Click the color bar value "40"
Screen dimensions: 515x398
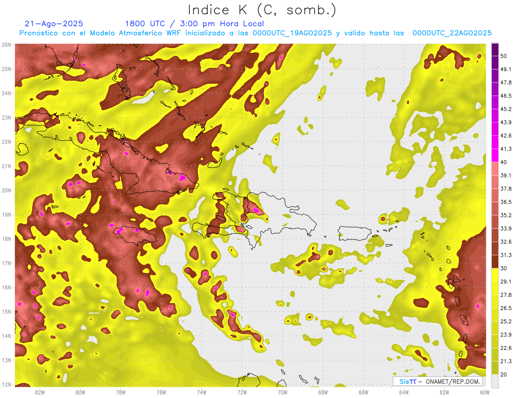[x=504, y=162]
